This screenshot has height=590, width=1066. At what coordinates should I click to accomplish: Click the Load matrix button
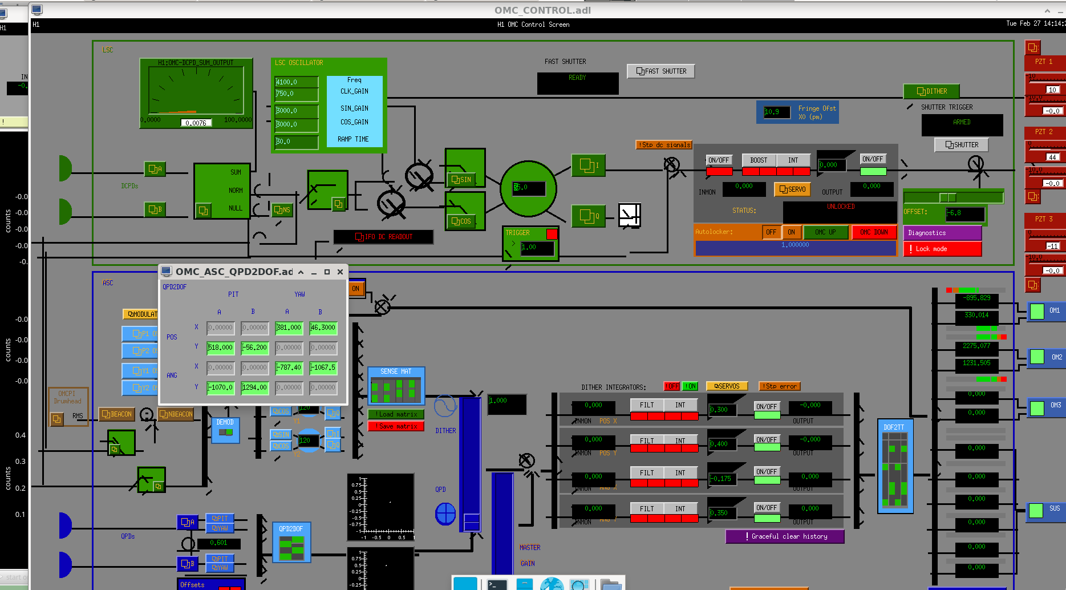tap(396, 414)
